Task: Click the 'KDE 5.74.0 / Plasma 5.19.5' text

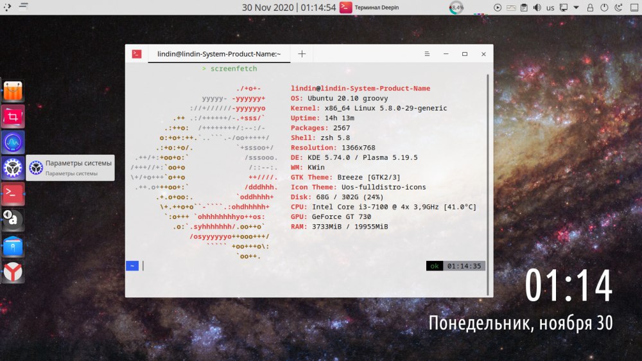Action: (x=362, y=157)
